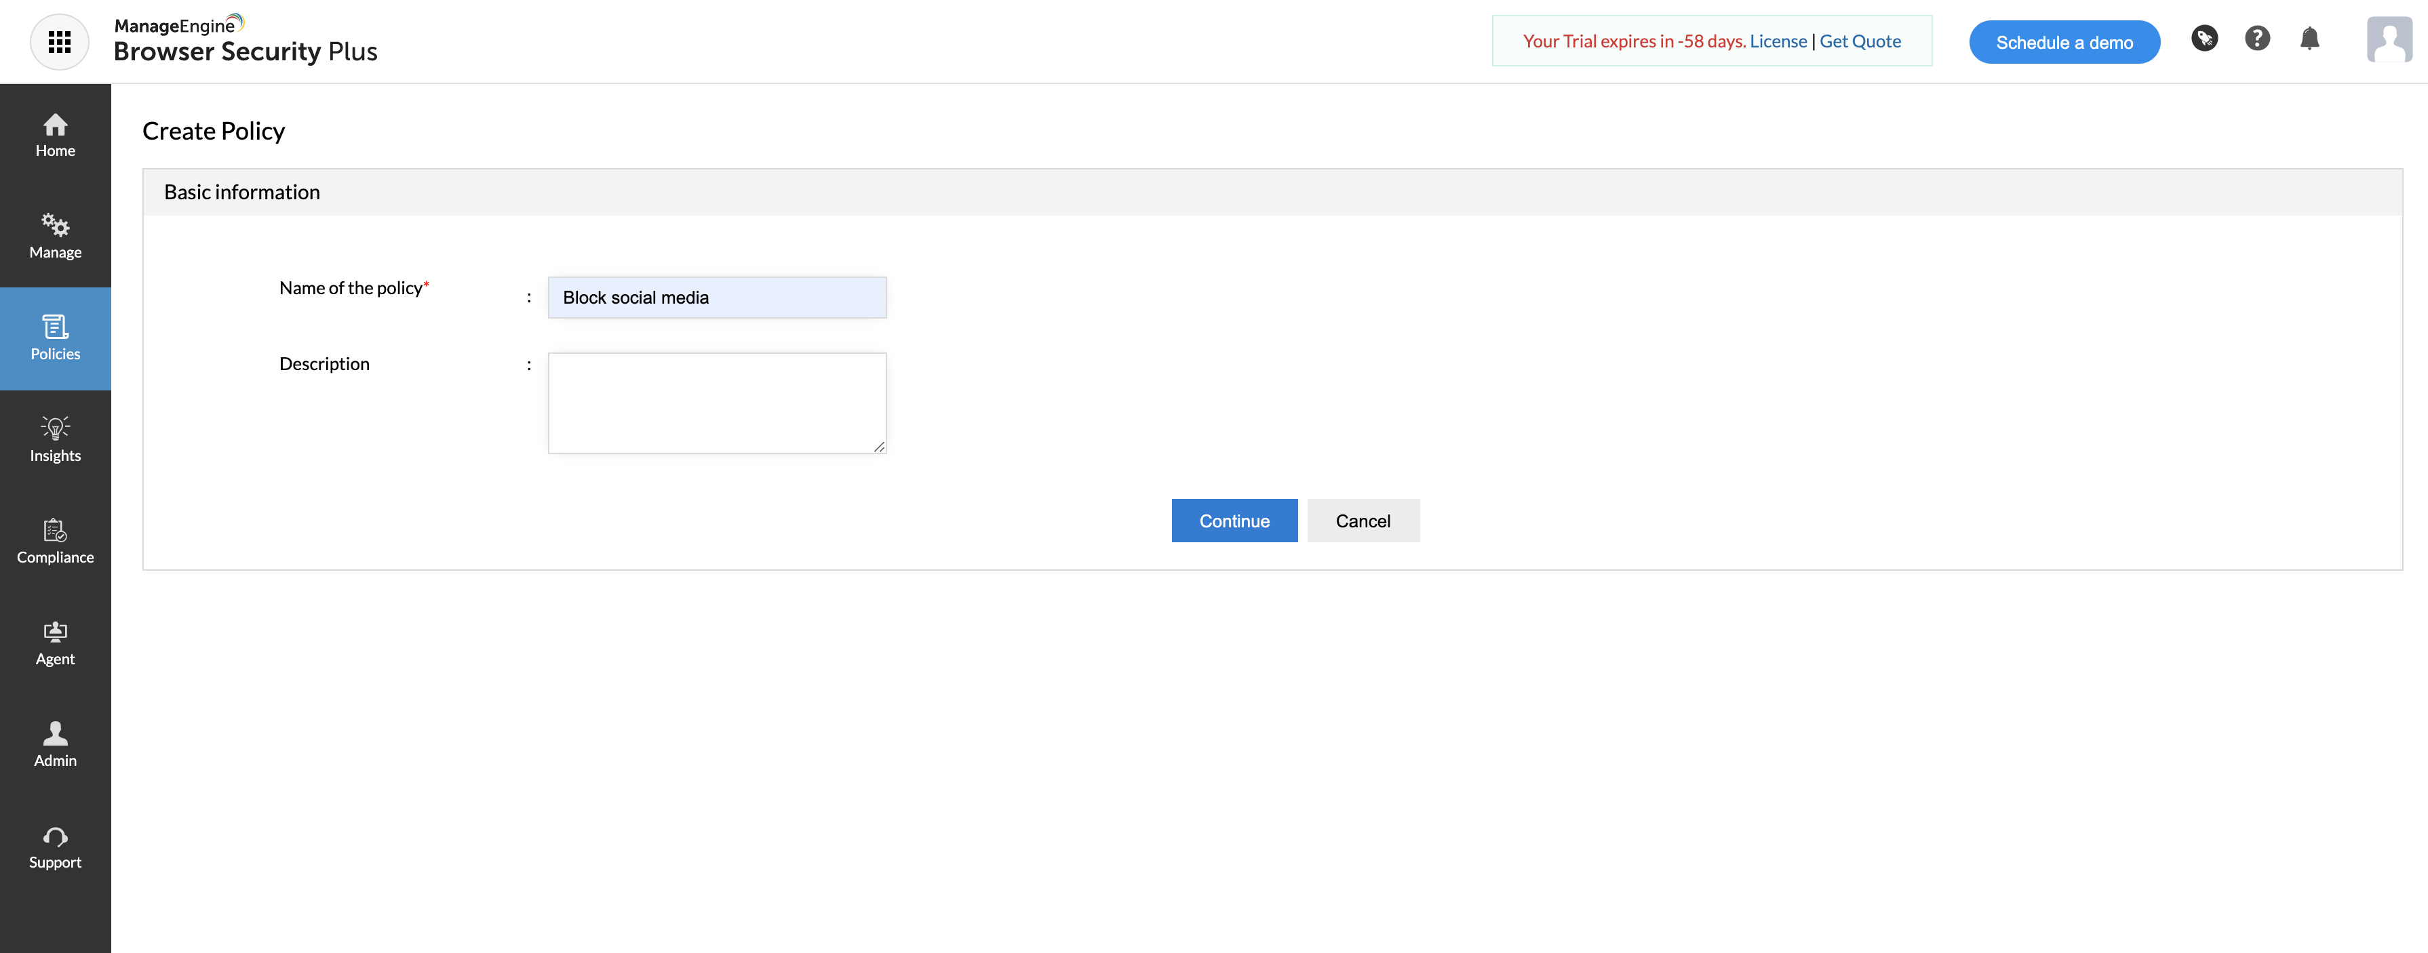
Task: Click into the Description text area
Action: coord(716,403)
